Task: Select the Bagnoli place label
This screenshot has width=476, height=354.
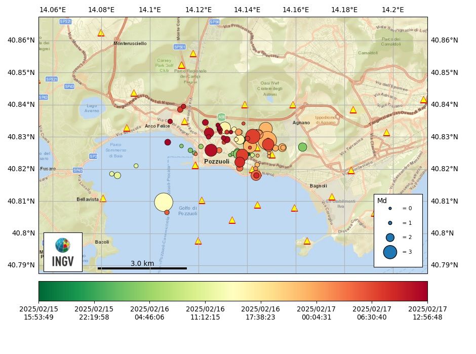Action: [318, 185]
